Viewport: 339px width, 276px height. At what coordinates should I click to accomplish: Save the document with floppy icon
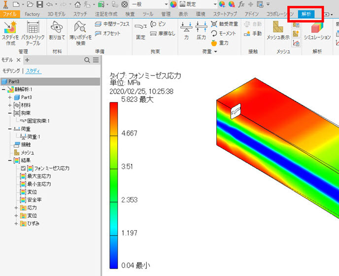pyautogui.click(x=39, y=4)
